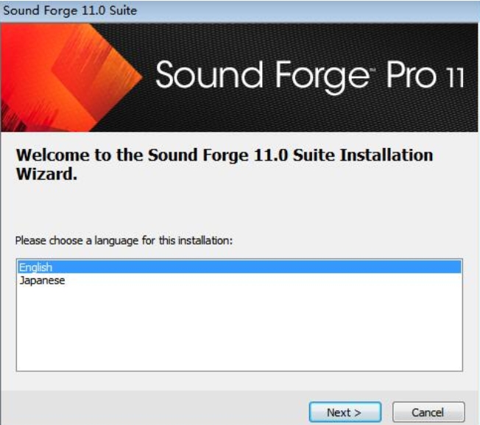This screenshot has height=425, width=480.
Task: Click the footer bar left of Next button
Action: 153,409
